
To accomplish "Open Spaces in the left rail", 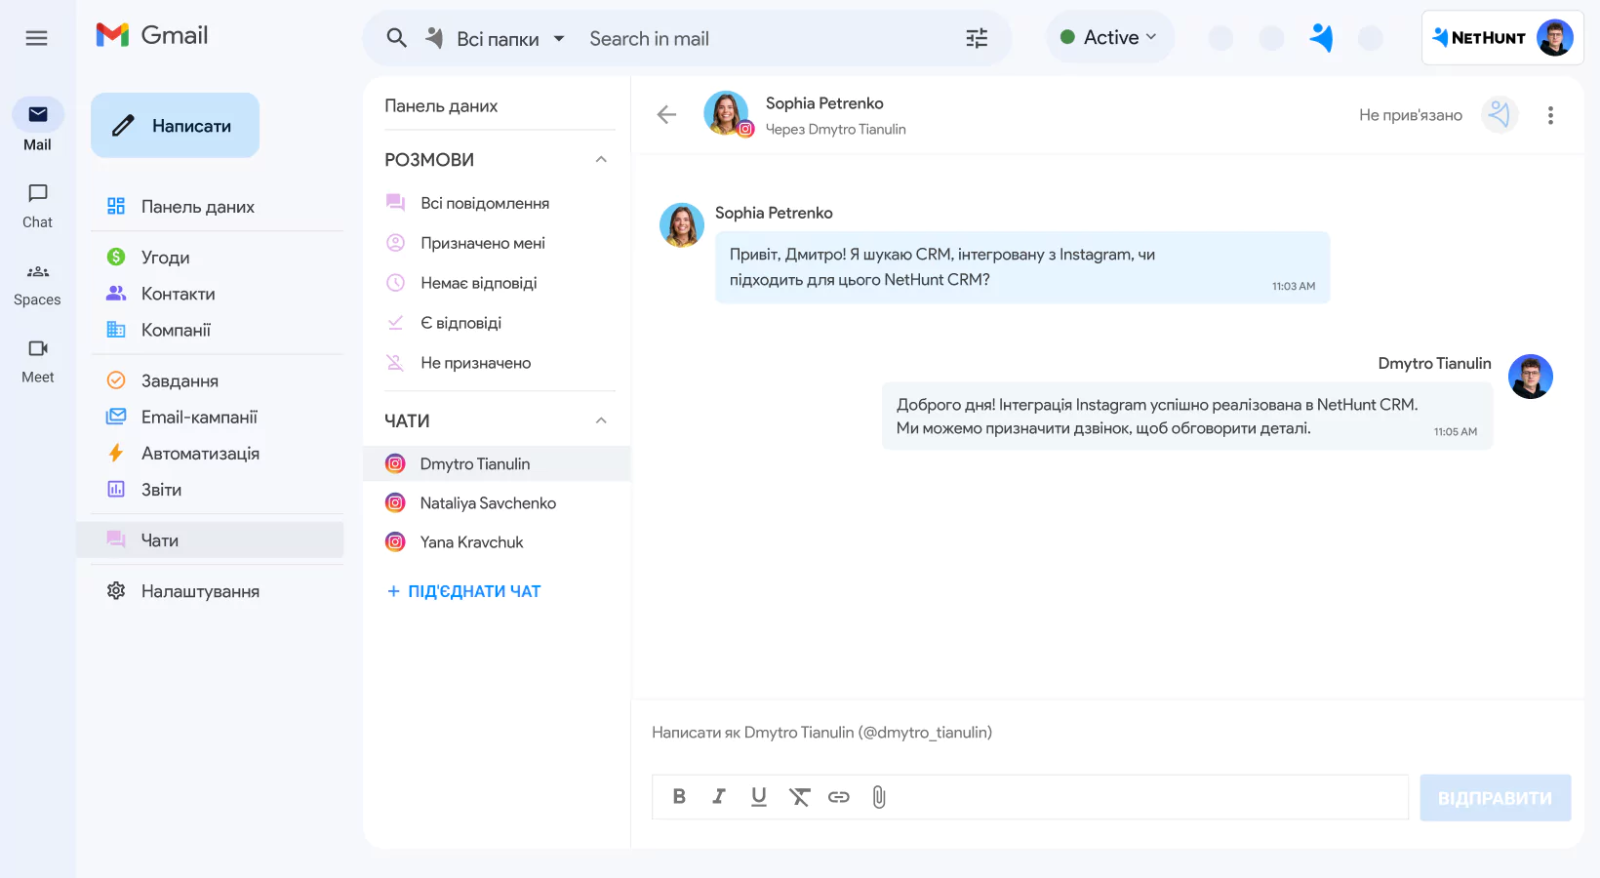I will point(38,283).
